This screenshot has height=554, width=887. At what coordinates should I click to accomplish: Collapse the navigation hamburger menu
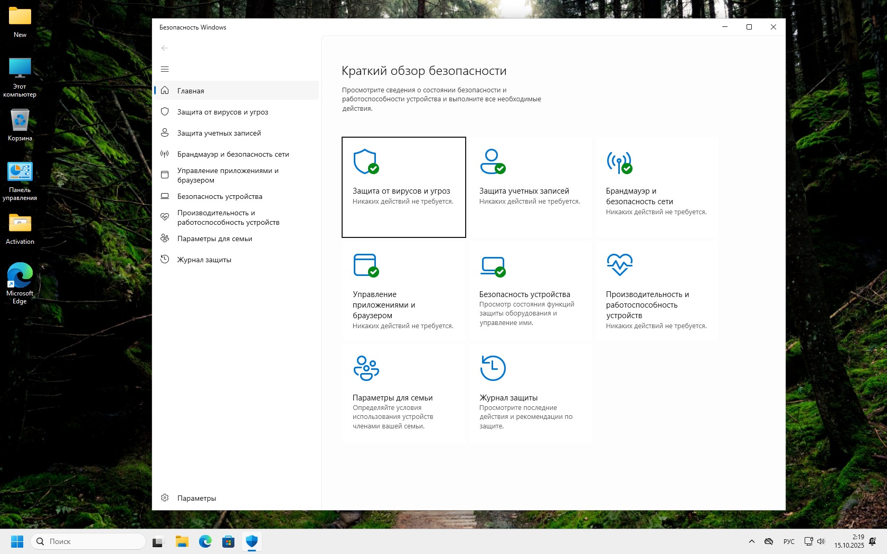pyautogui.click(x=165, y=69)
